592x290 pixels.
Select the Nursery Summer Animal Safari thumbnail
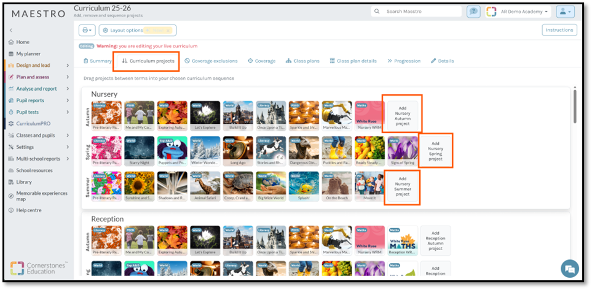tap(205, 186)
